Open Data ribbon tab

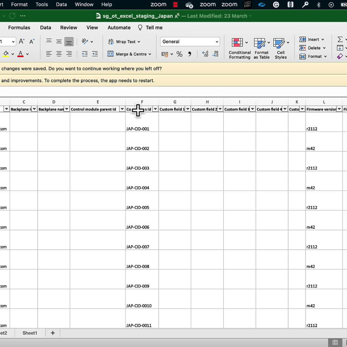[x=46, y=27]
